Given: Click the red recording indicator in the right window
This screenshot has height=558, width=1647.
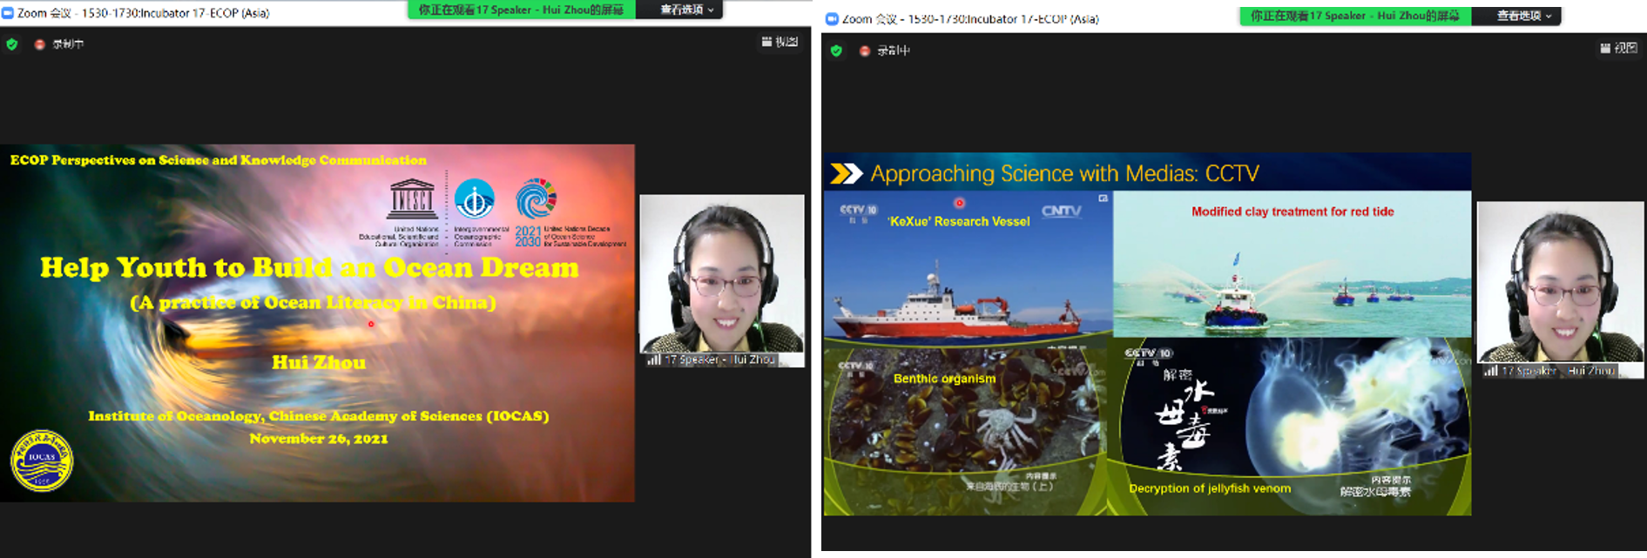Looking at the screenshot, I should (x=864, y=50).
